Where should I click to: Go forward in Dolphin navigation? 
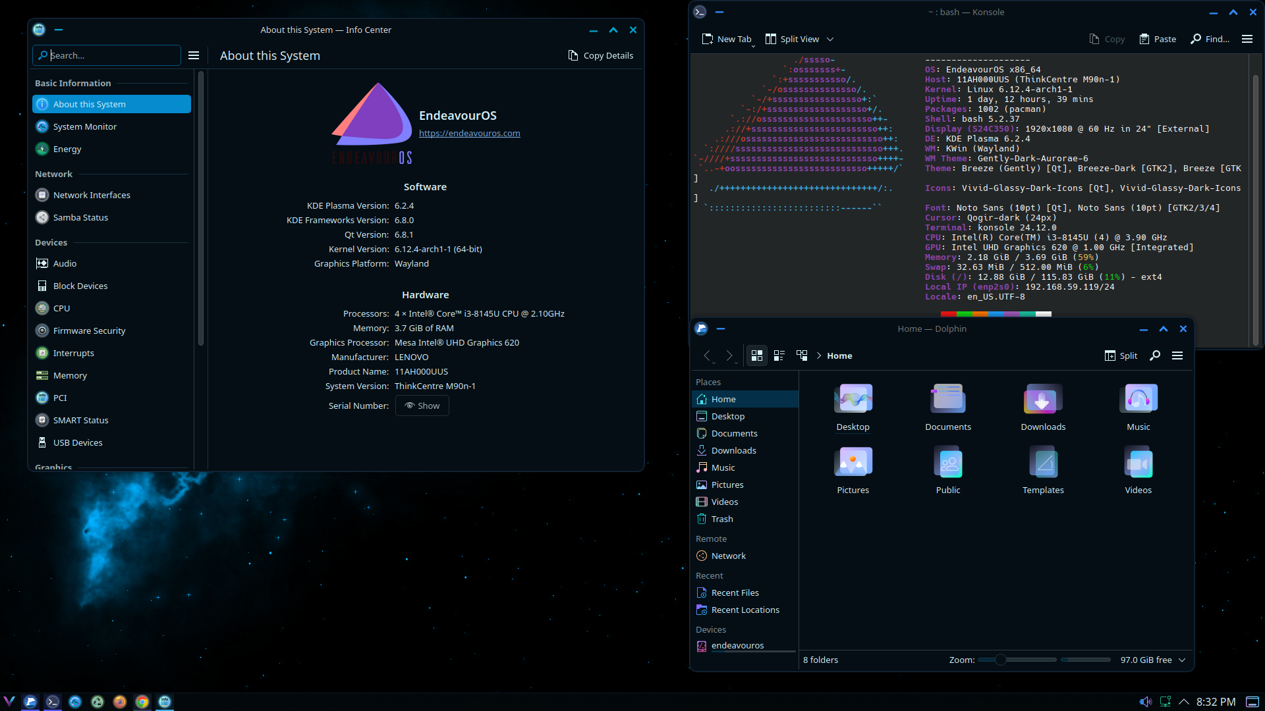click(729, 355)
